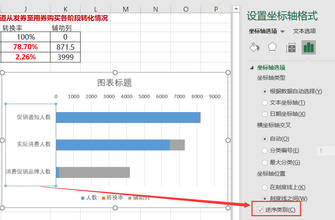This screenshot has height=220, width=335.
Task: Open 坐标轴选项 dropdown arrow
Action: (x=282, y=32)
